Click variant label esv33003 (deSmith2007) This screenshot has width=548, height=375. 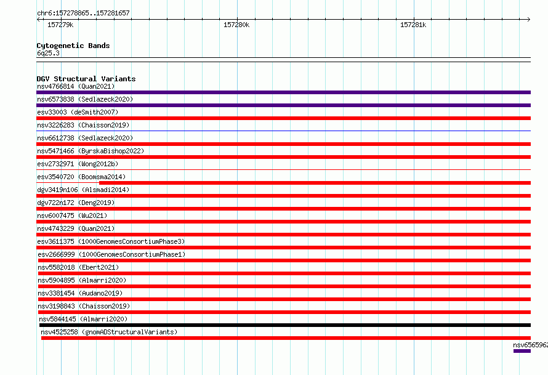78,112
